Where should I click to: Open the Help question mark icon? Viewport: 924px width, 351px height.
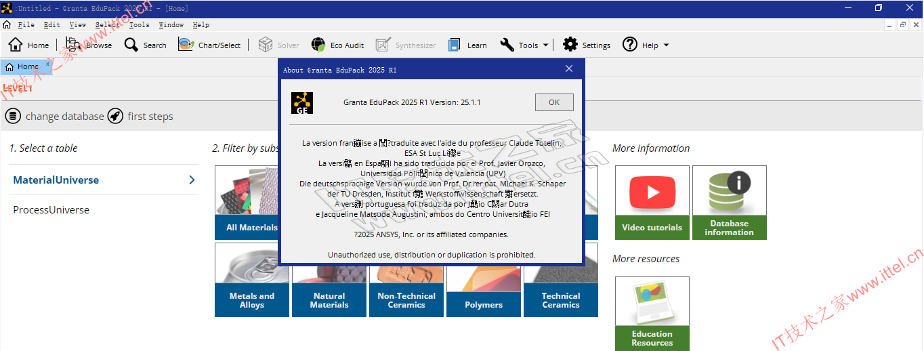(630, 45)
